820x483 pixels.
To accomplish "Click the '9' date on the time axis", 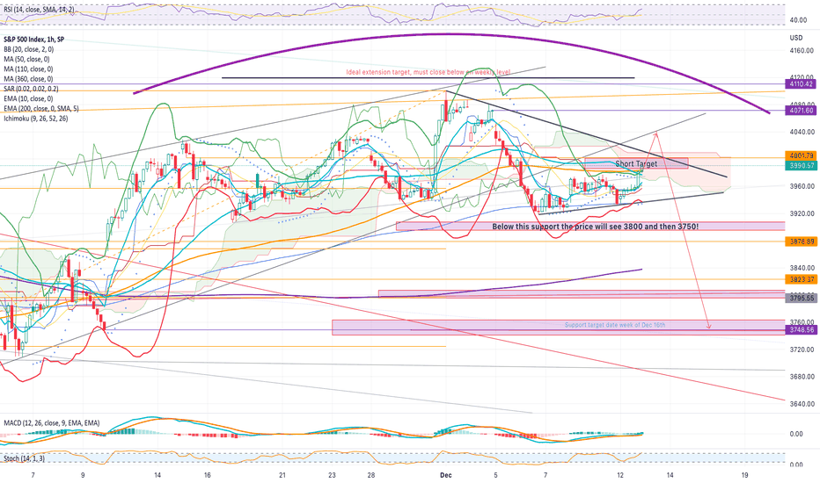I will [84, 475].
